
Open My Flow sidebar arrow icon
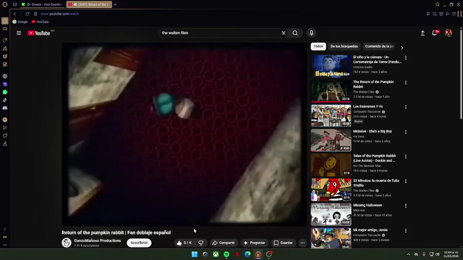[x=5, y=127]
